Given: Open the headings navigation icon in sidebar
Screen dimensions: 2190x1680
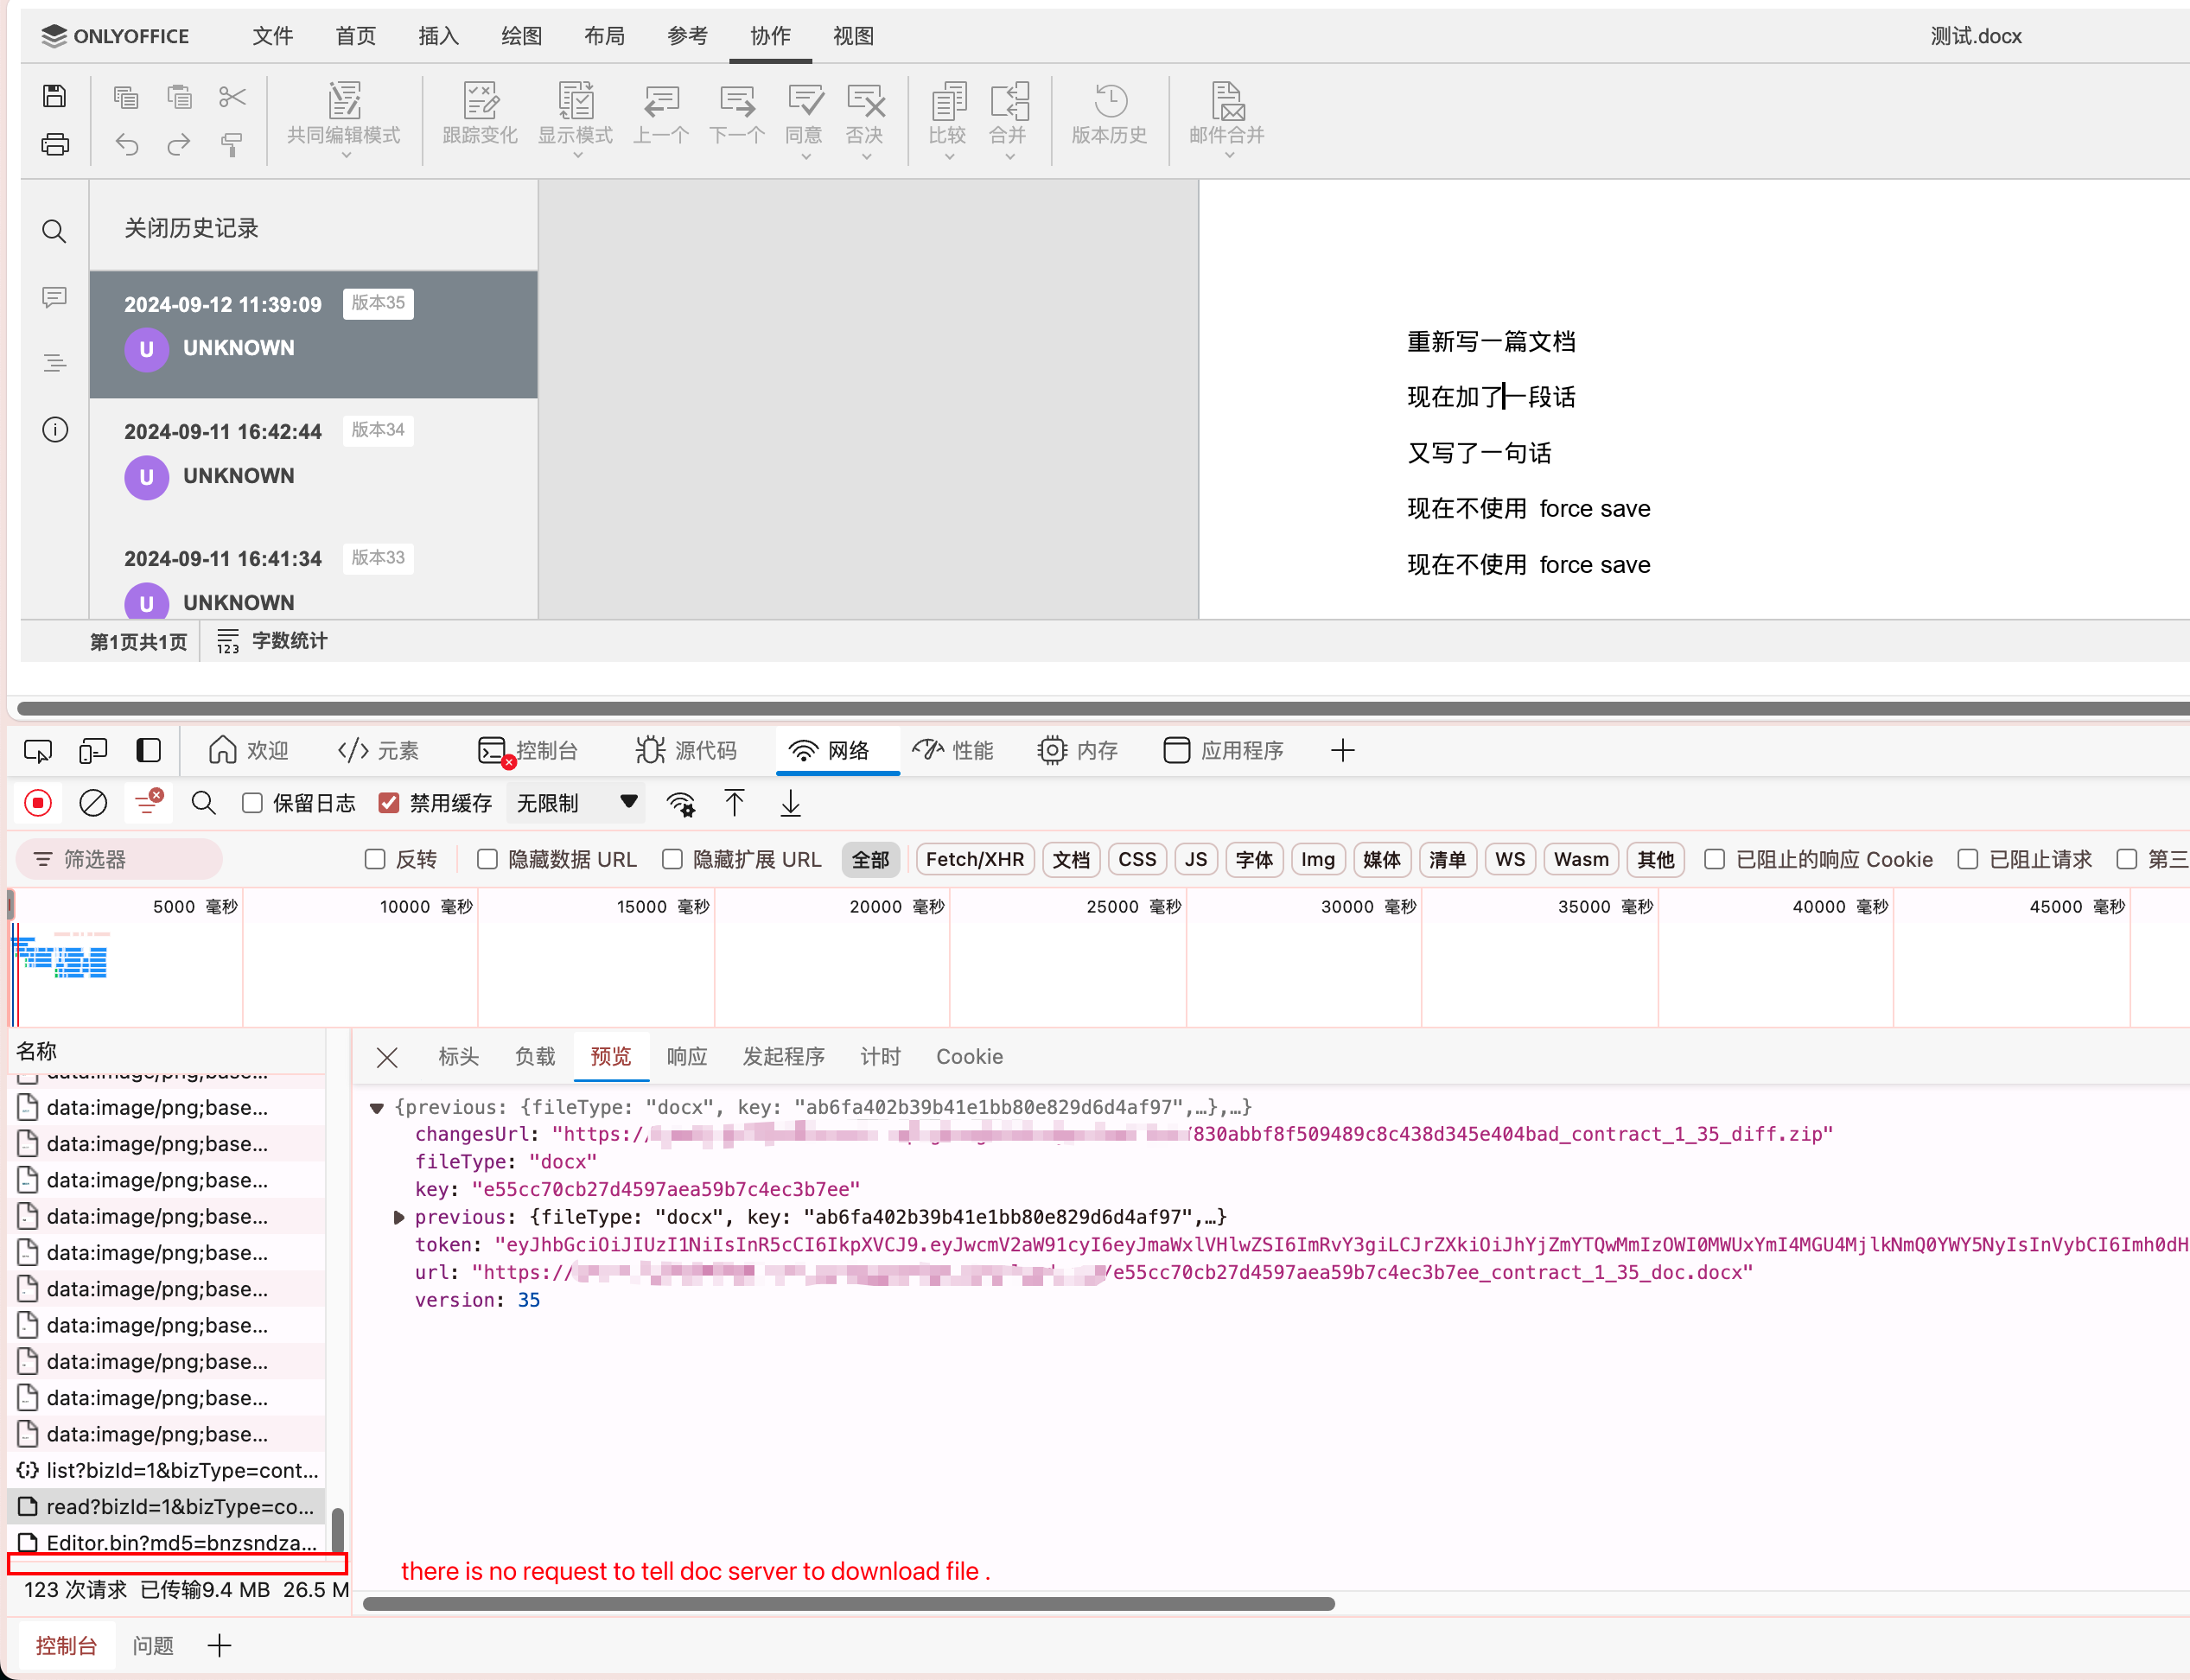Looking at the screenshot, I should tap(55, 363).
